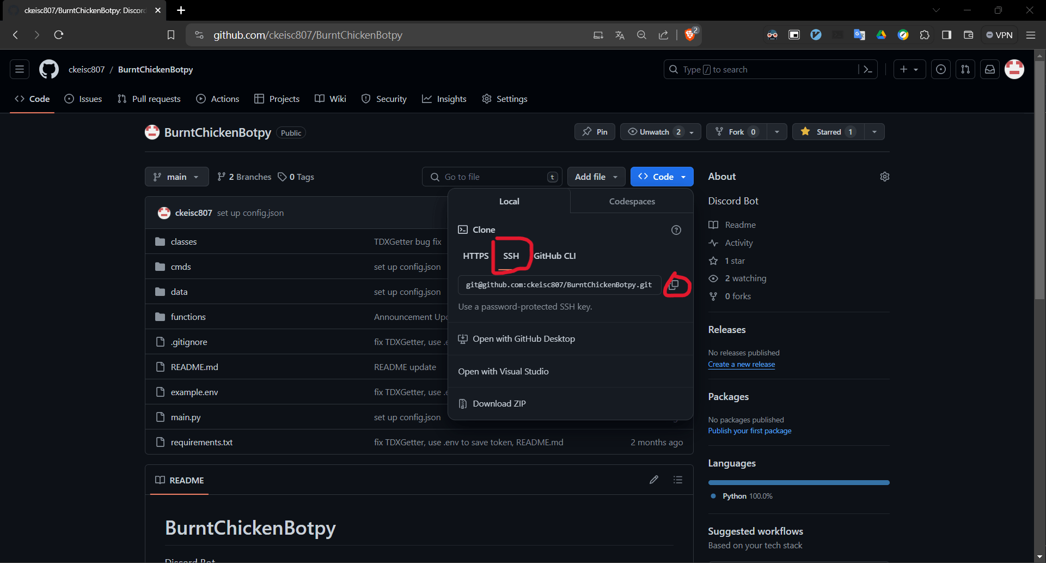1046x563 pixels.
Task: Open create new plus dropdown
Action: click(x=909, y=69)
